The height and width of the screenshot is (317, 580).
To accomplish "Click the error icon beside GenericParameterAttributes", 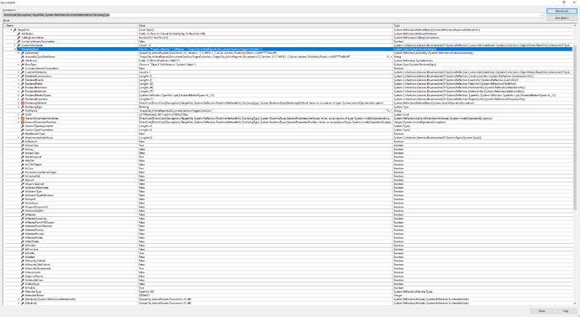I will point(23,119).
